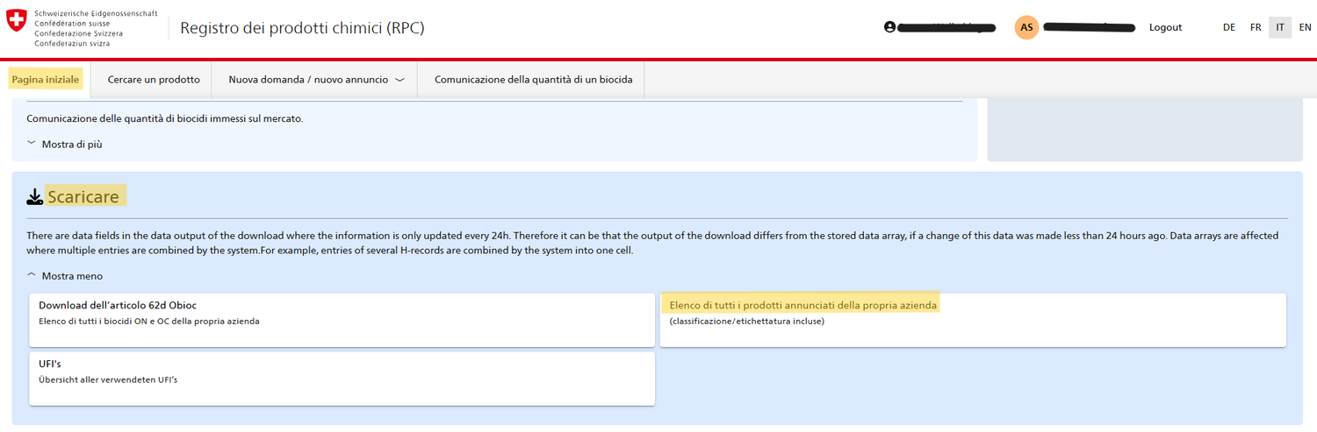Click the Registro dei prodotti chimici title
1317x432 pixels.
302,28
